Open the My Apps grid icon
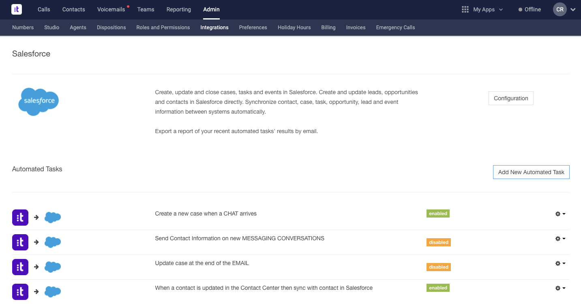 click(465, 9)
